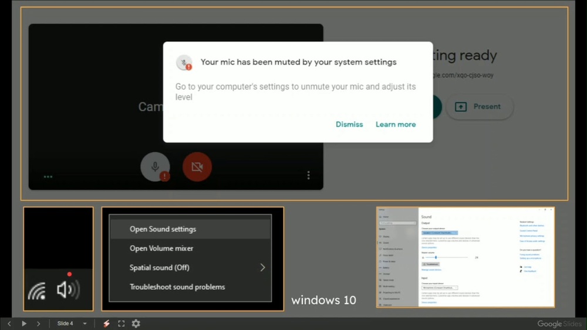Go to previous slide arrow
The height and width of the screenshot is (330, 587).
tap(9, 324)
